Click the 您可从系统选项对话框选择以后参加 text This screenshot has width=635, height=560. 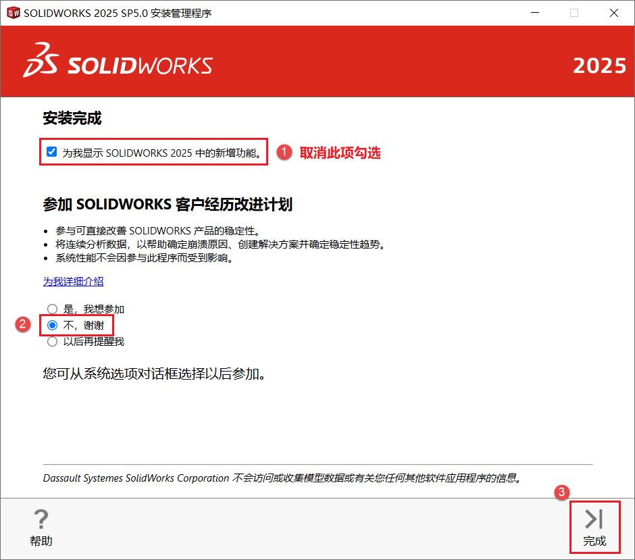click(x=154, y=374)
